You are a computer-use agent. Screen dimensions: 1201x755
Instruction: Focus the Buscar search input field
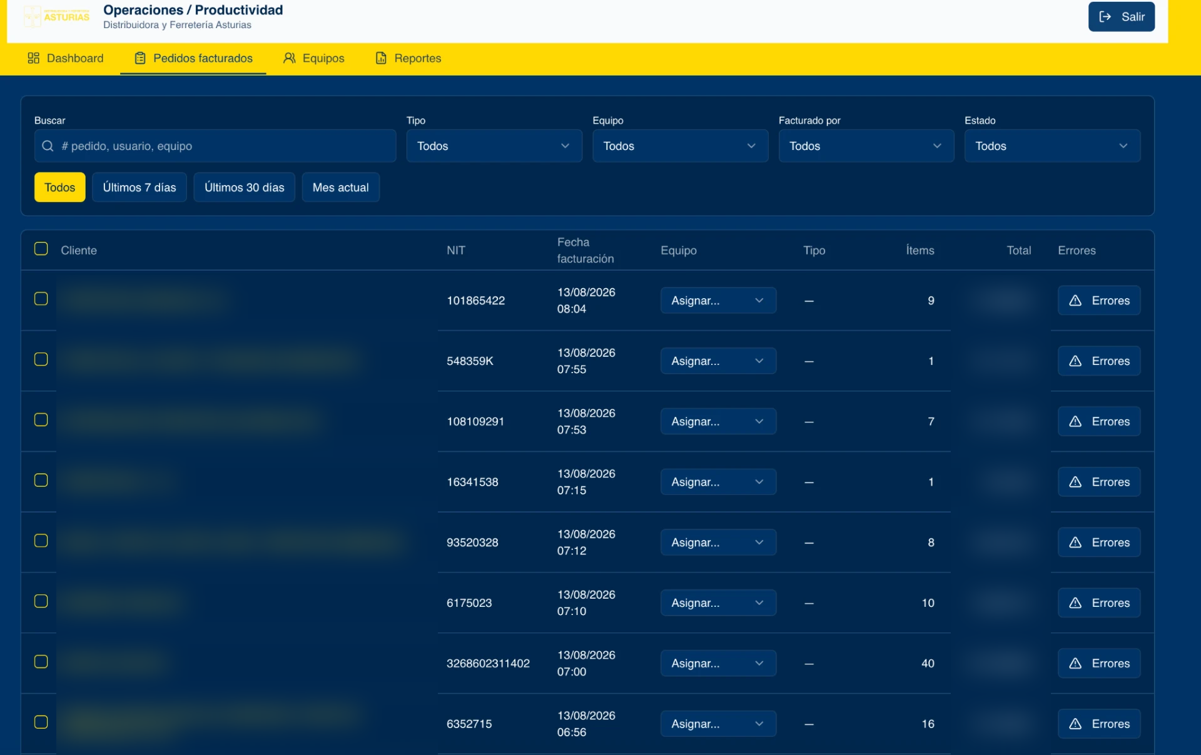tap(215, 146)
